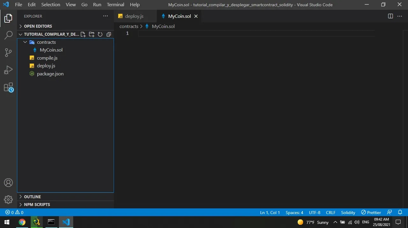This screenshot has width=408, height=228.
Task: Click the New Folder icon in explorer
Action: [91, 34]
